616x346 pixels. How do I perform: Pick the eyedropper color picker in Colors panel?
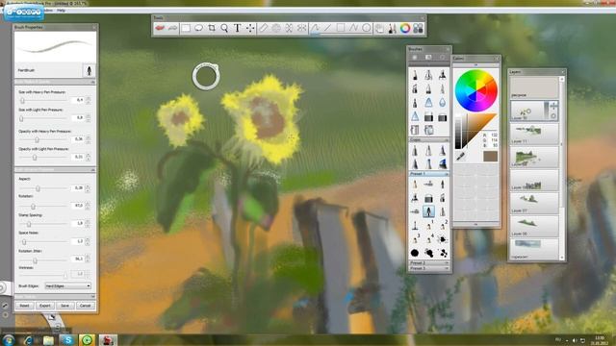tap(460, 157)
